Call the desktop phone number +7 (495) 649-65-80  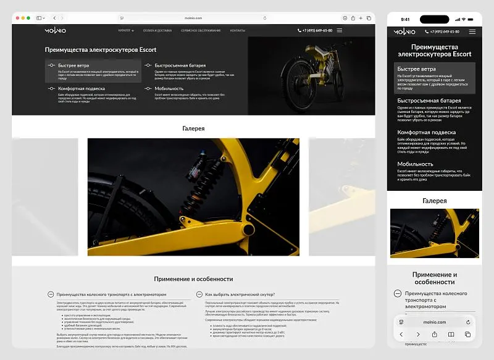[x=315, y=30]
